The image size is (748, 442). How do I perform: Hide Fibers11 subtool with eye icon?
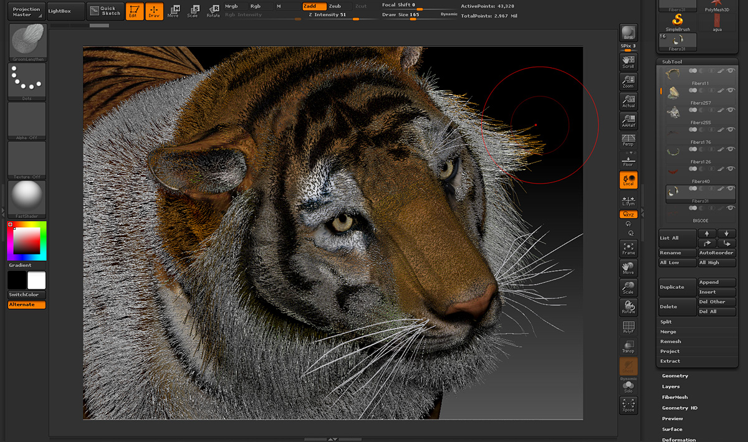731,71
